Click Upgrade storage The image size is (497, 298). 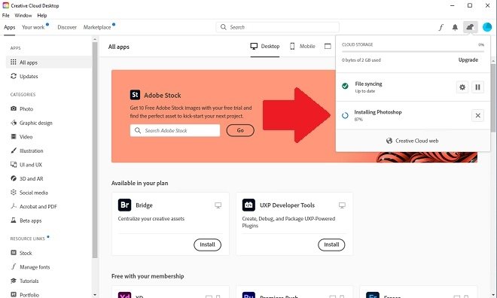pos(468,60)
